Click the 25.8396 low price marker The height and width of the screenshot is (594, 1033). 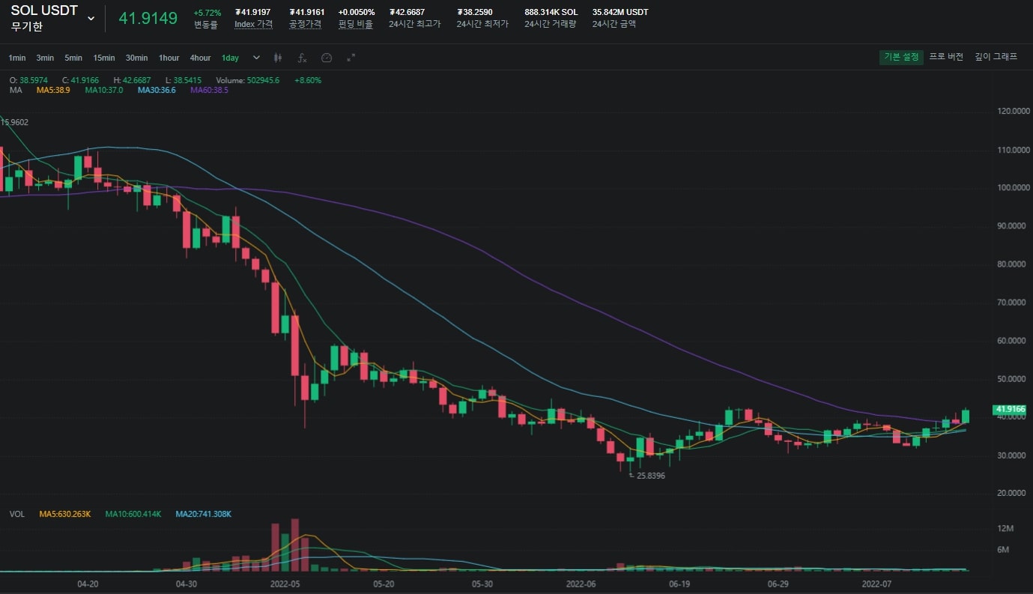650,476
